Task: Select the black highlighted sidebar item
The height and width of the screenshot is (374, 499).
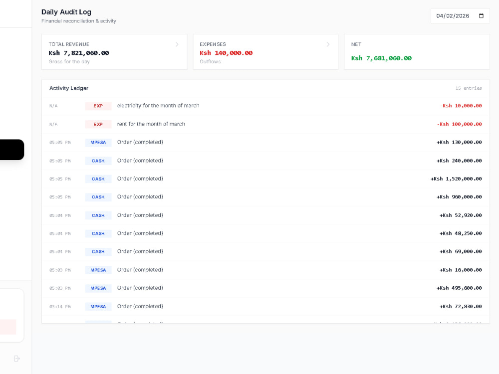Action: coord(12,150)
